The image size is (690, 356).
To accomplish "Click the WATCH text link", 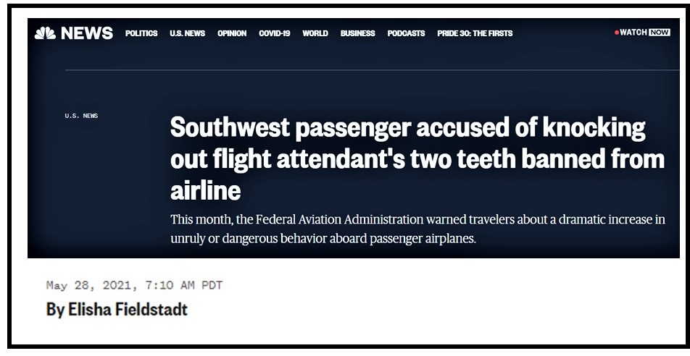I will pyautogui.click(x=633, y=33).
